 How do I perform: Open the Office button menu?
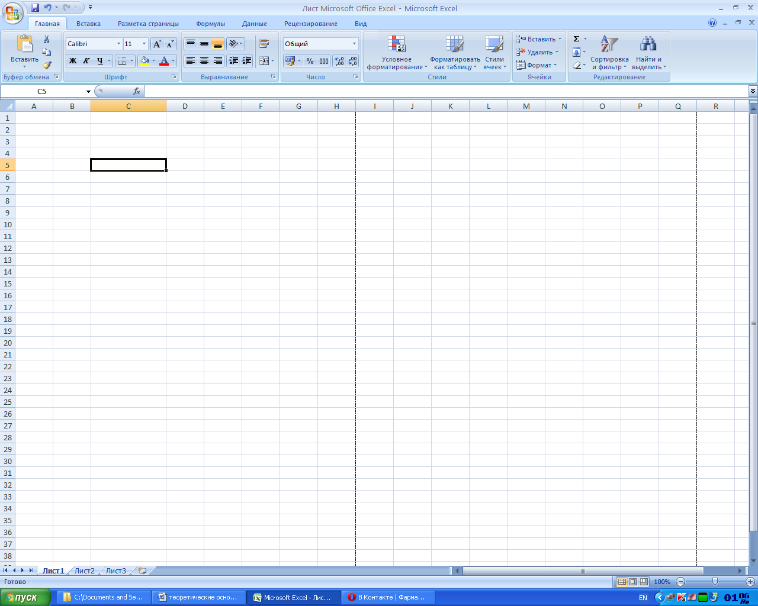click(x=12, y=12)
